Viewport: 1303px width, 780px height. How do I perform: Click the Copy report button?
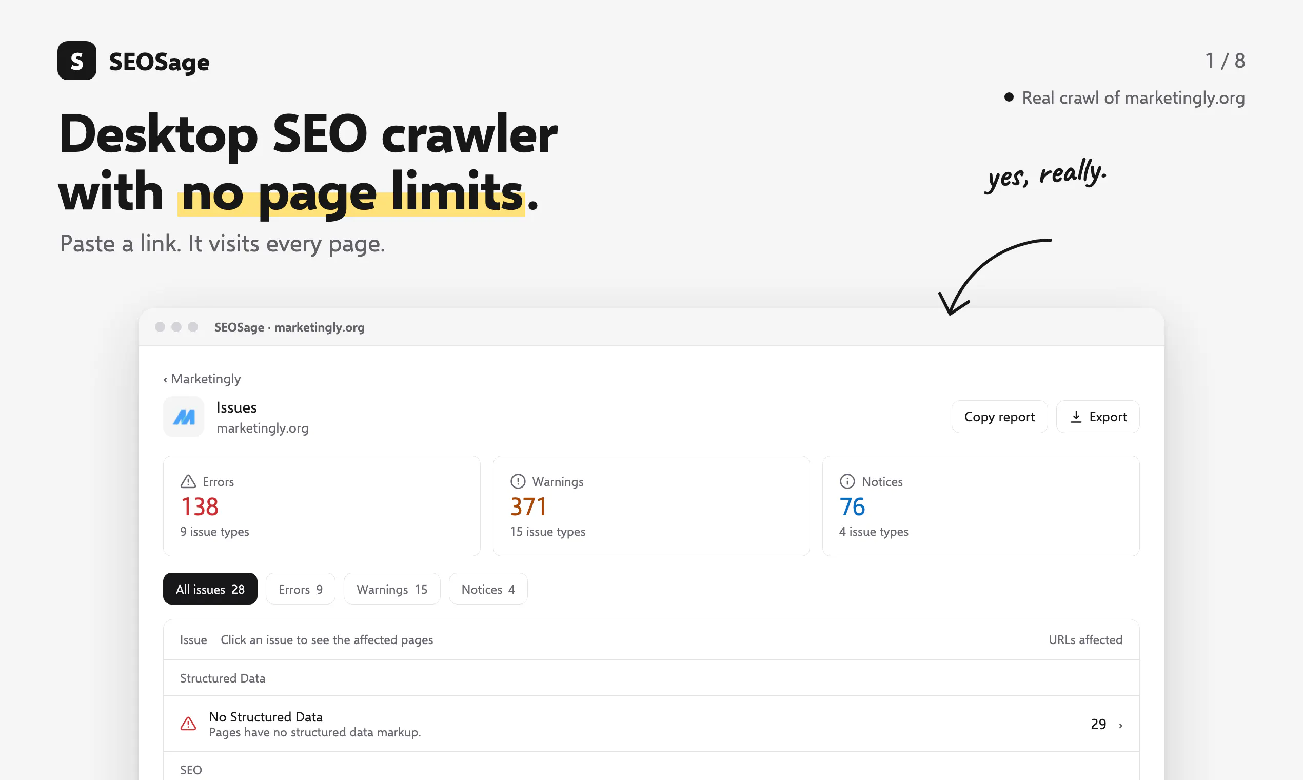(x=999, y=417)
